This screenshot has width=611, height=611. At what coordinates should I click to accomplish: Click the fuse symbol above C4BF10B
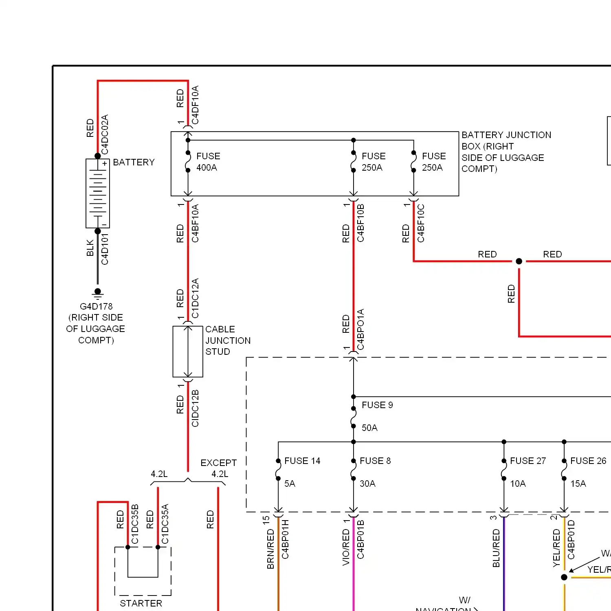(x=353, y=161)
